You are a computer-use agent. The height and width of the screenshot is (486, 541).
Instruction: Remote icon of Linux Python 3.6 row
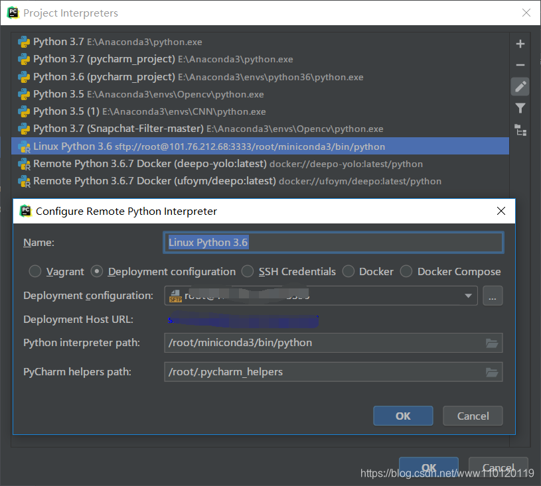point(24,147)
